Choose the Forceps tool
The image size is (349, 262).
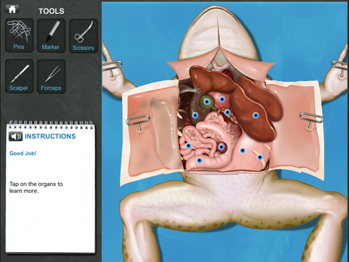point(51,76)
